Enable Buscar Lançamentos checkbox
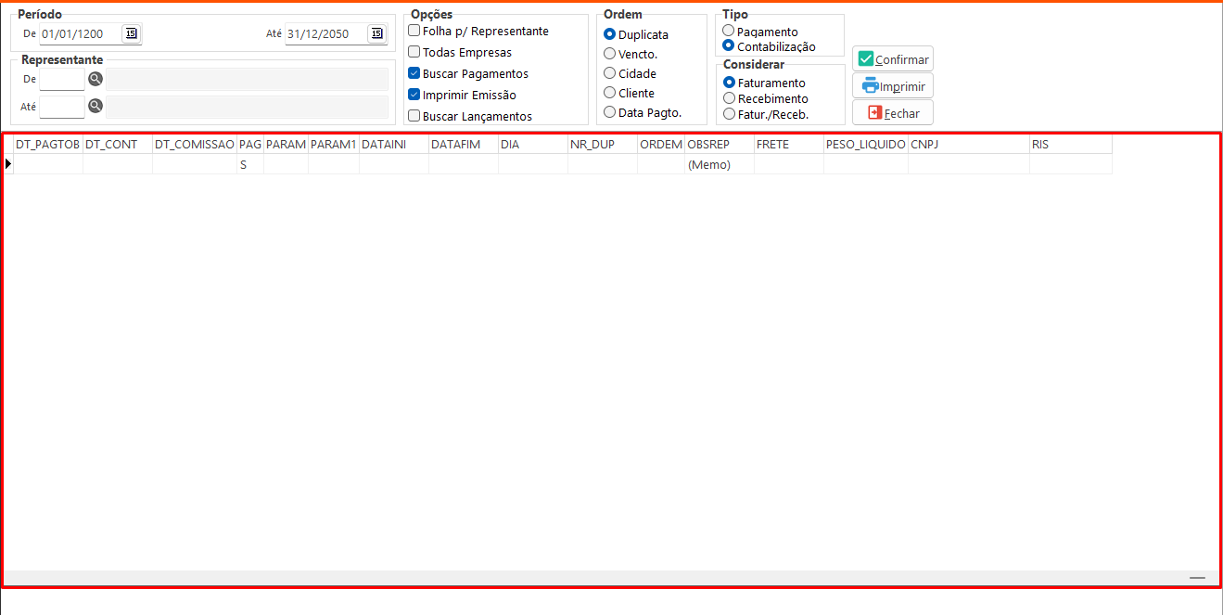This screenshot has width=1223, height=615. coord(414,116)
